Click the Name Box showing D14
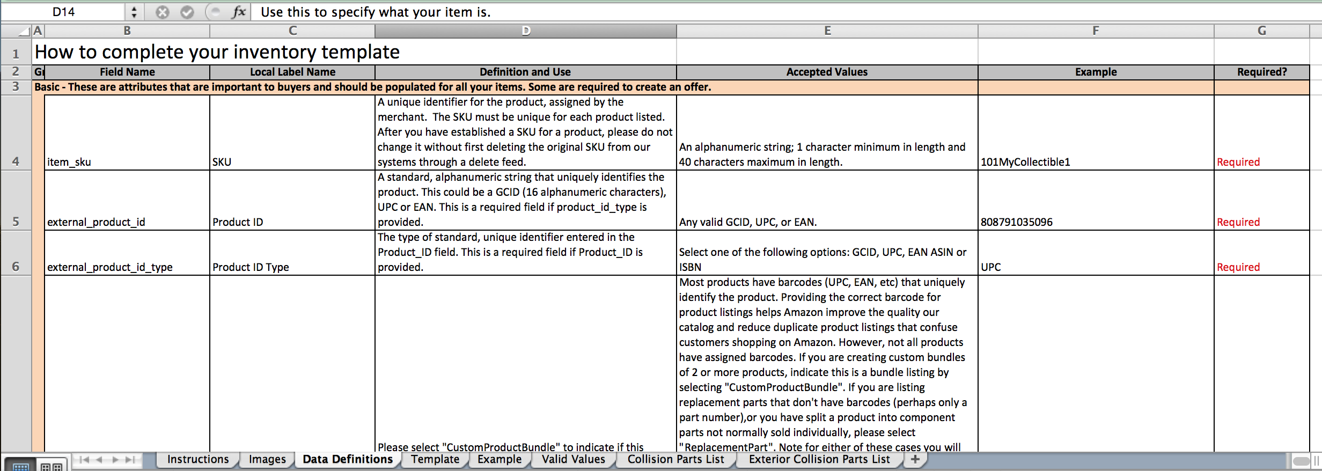The height and width of the screenshot is (471, 1322). [x=63, y=12]
